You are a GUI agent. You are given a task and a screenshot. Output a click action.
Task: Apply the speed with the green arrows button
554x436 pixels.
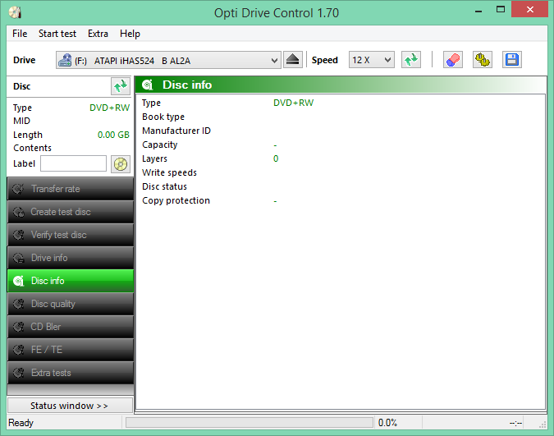411,60
